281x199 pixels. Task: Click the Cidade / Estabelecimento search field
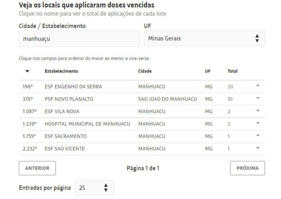[79, 39]
